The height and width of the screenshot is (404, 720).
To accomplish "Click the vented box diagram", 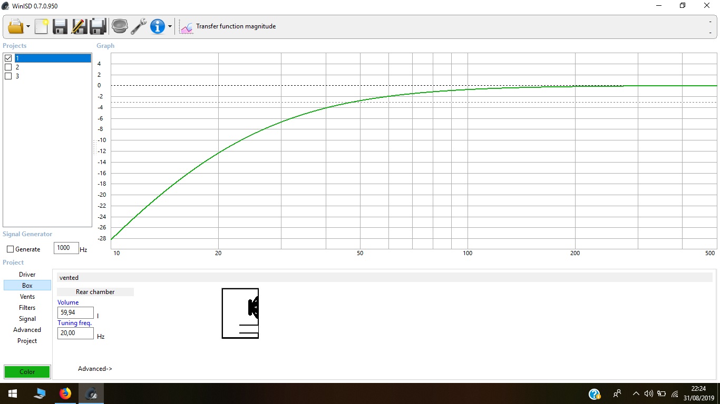I will (240, 313).
